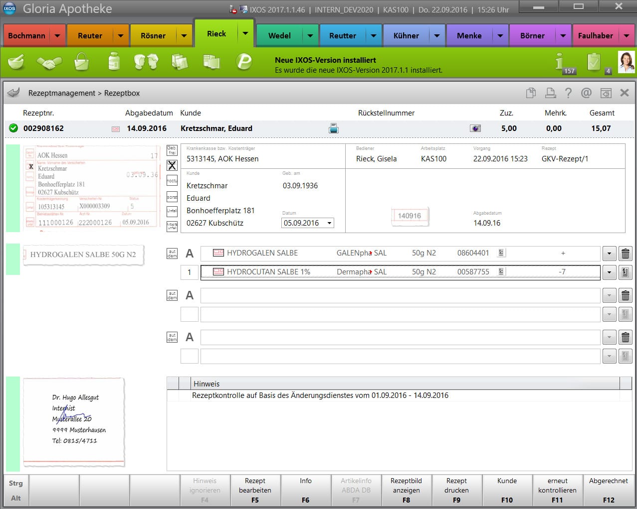Click the camera icon in prescription row

click(475, 128)
